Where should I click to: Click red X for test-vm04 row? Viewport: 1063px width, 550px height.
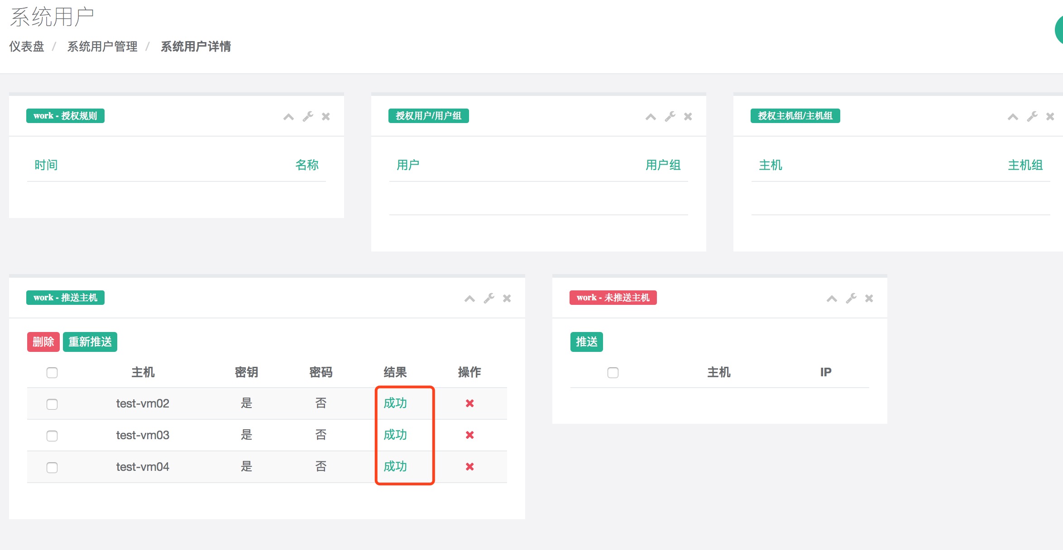[469, 467]
